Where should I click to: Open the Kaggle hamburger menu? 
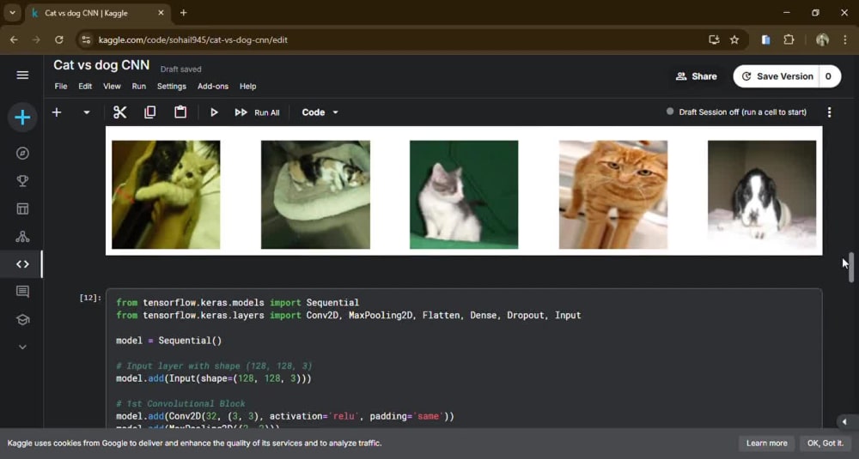pos(22,75)
